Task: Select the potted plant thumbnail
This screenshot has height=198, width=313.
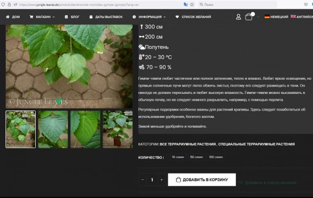Action: click(117, 130)
